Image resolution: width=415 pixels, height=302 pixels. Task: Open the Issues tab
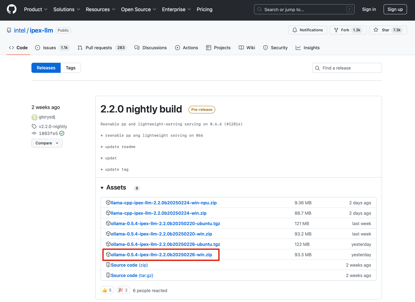point(49,48)
